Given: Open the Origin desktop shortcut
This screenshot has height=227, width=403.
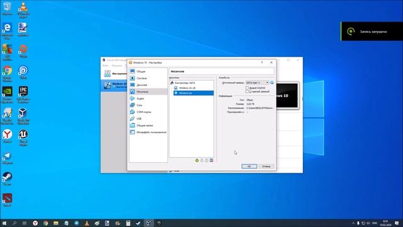Looking at the screenshot, I should click(x=23, y=51).
